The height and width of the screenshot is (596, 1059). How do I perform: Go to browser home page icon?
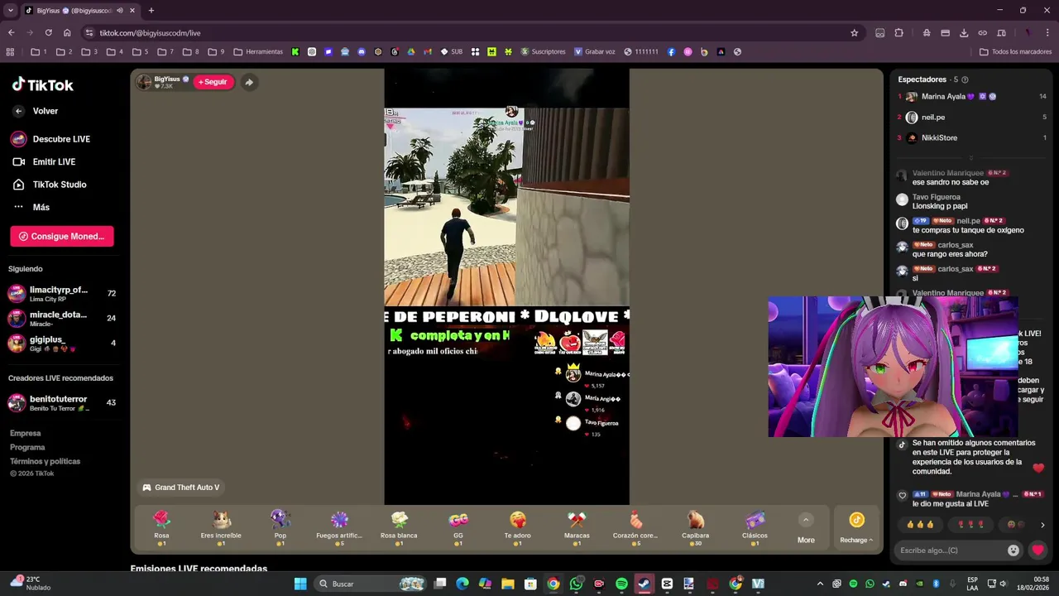(67, 33)
